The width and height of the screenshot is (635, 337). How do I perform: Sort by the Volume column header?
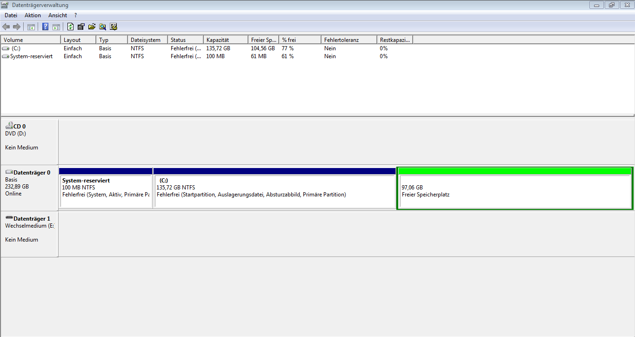point(31,40)
